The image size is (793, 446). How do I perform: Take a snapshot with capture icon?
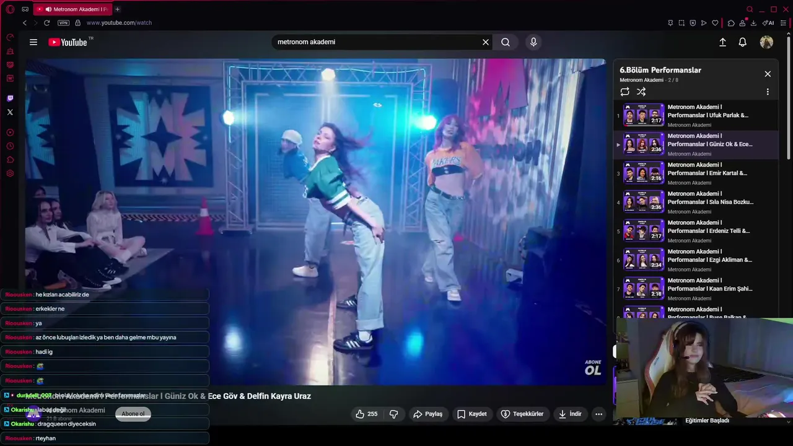point(681,23)
